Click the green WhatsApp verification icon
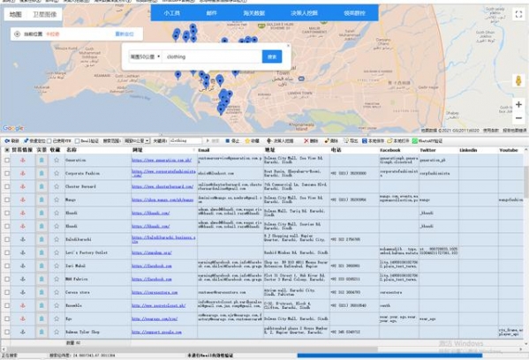Image resolution: width=529 pixels, height=360 pixels. pos(414,141)
